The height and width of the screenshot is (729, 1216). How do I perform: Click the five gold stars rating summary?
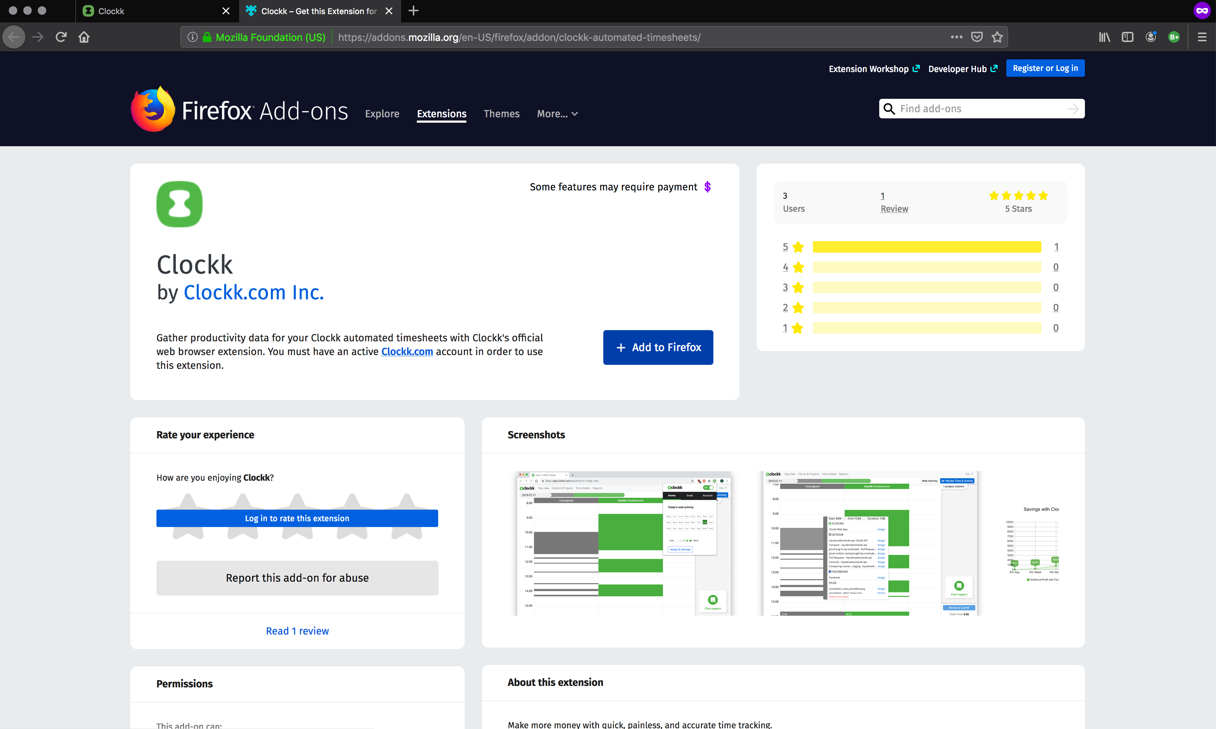pos(1018,195)
